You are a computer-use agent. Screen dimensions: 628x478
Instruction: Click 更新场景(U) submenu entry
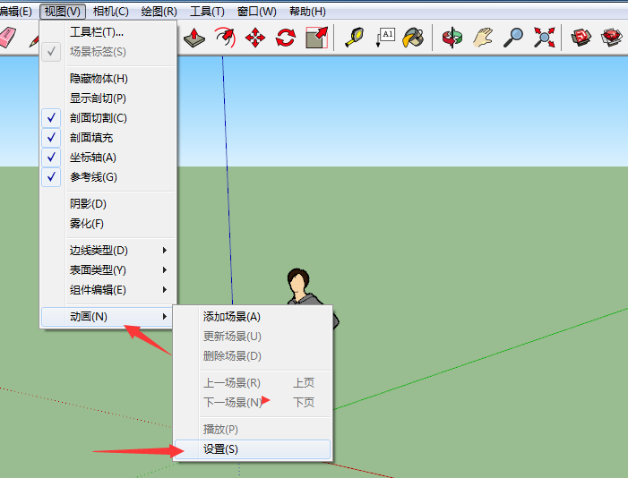[x=253, y=337]
